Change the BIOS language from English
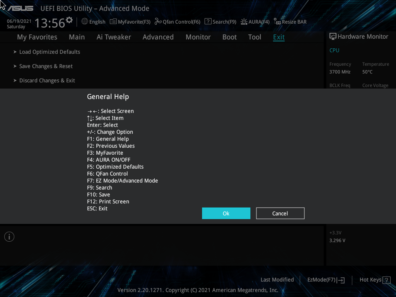Viewport: 396px width, 297px height. point(93,22)
